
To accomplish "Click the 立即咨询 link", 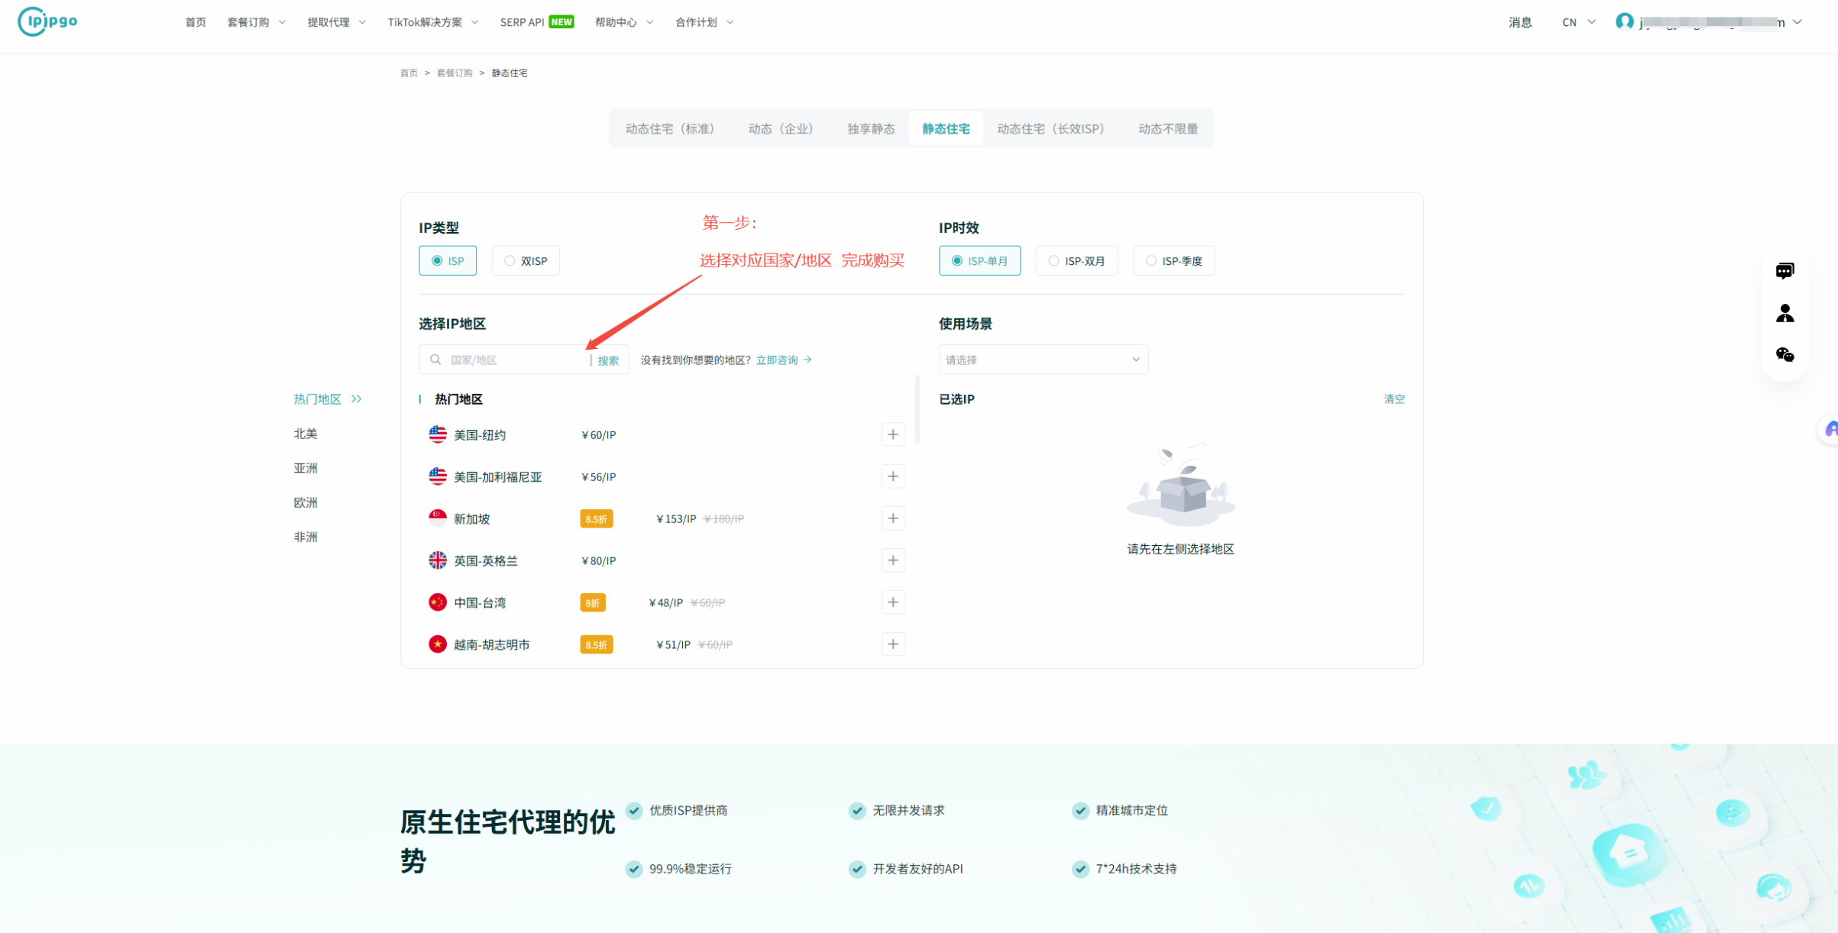I will (x=778, y=359).
